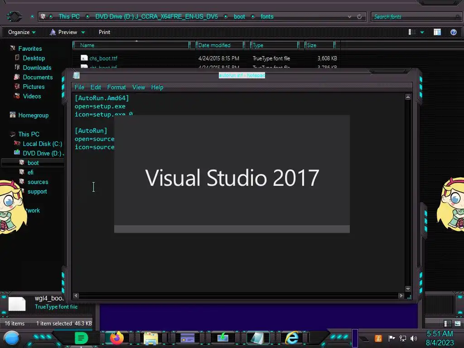Screen dimensions: 464x348
Task: Select the efi folder in tree
Action: click(x=30, y=172)
